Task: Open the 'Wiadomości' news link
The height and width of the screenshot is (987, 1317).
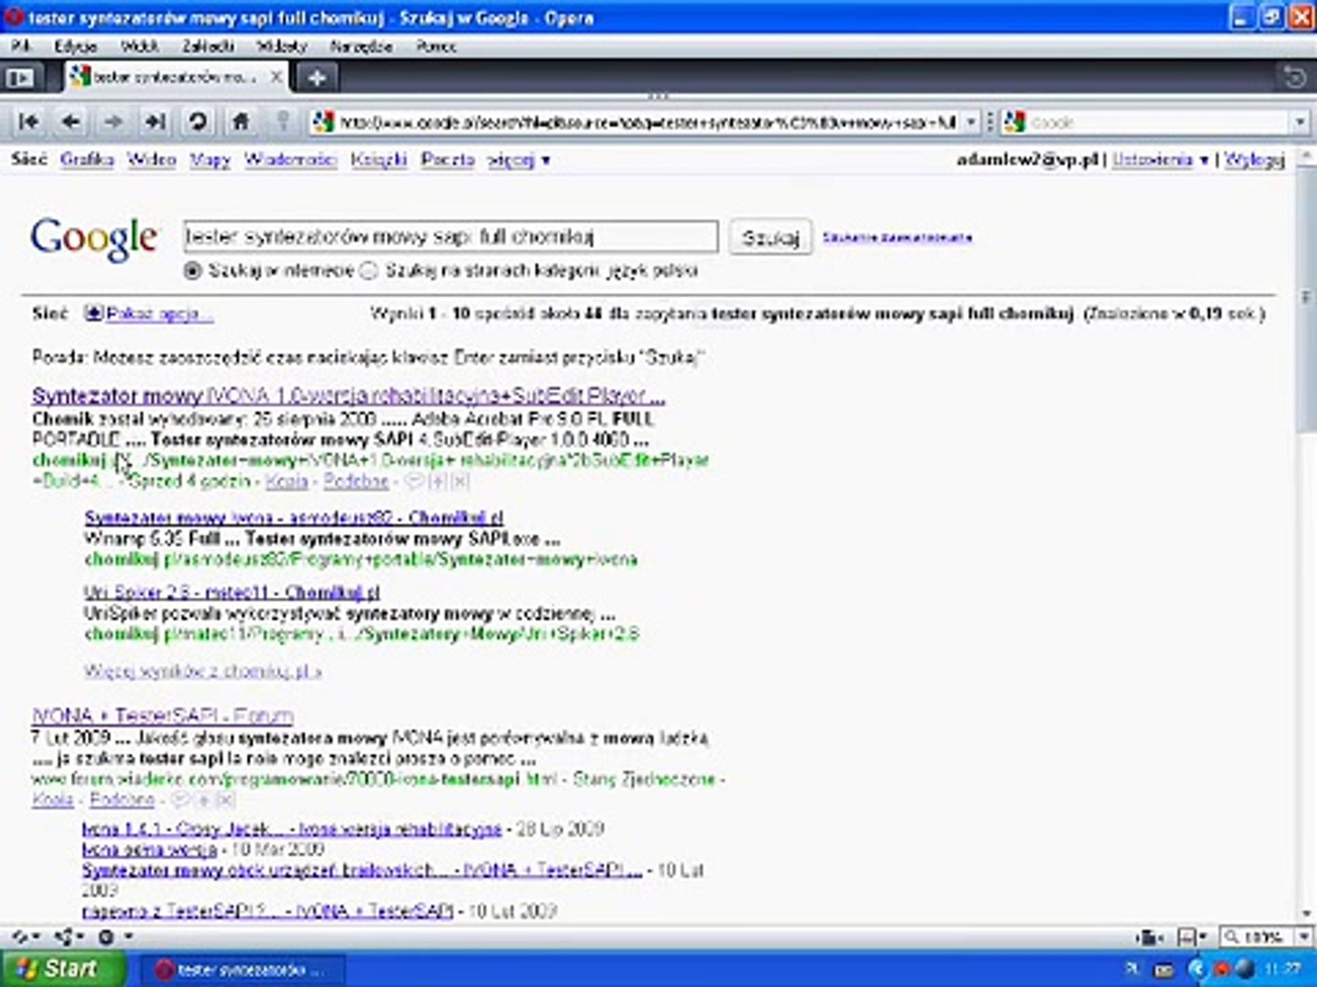Action: pyautogui.click(x=291, y=160)
